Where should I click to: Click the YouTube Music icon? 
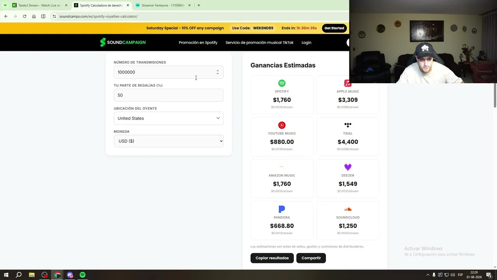point(282,125)
